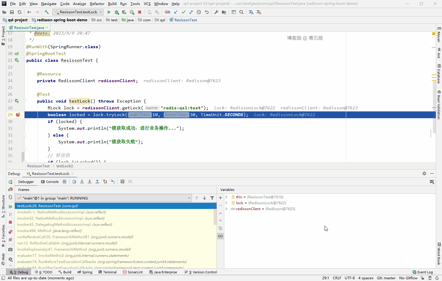Image resolution: width=442 pixels, height=281 pixels.
Task: Open Version Control tool window
Action: [x=201, y=272]
